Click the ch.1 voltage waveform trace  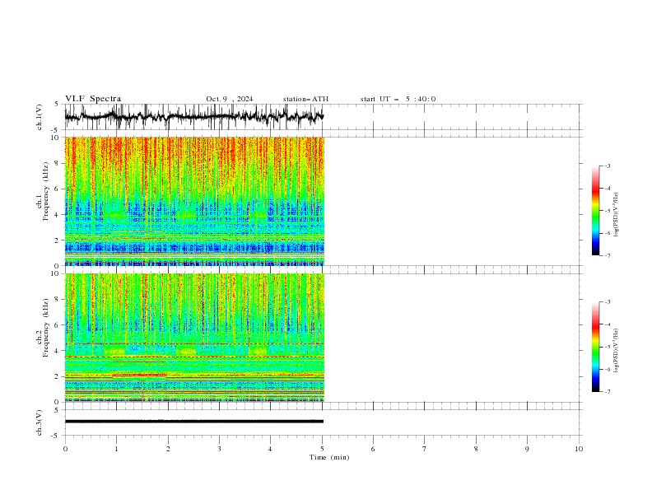[194, 116]
